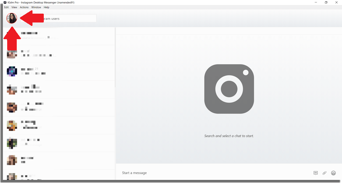Open the Help menu
Viewport: 342px width, 184px height.
[47, 7]
